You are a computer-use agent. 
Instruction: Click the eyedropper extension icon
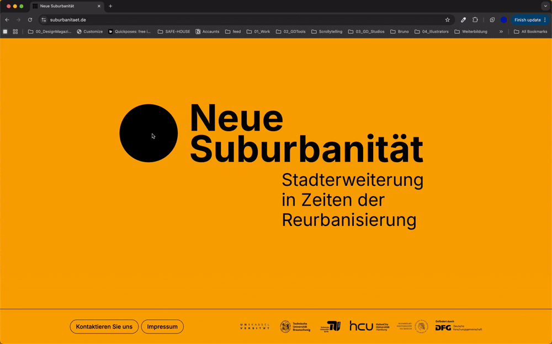coord(464,20)
